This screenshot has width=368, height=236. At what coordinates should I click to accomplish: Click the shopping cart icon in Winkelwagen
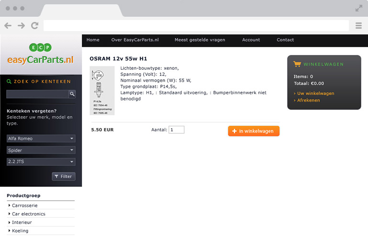pos(297,64)
